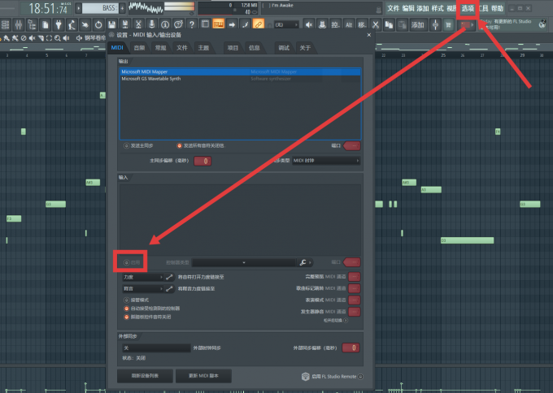Select the brush paint tool icon
Screen dimensions: 553x393
point(245,24)
